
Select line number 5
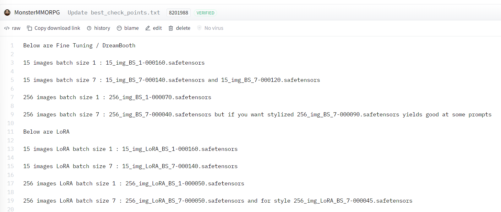coord(12,80)
